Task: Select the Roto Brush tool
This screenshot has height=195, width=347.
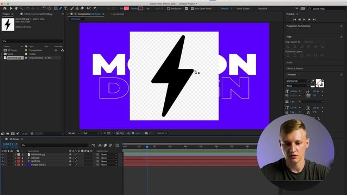Action: (x=88, y=9)
